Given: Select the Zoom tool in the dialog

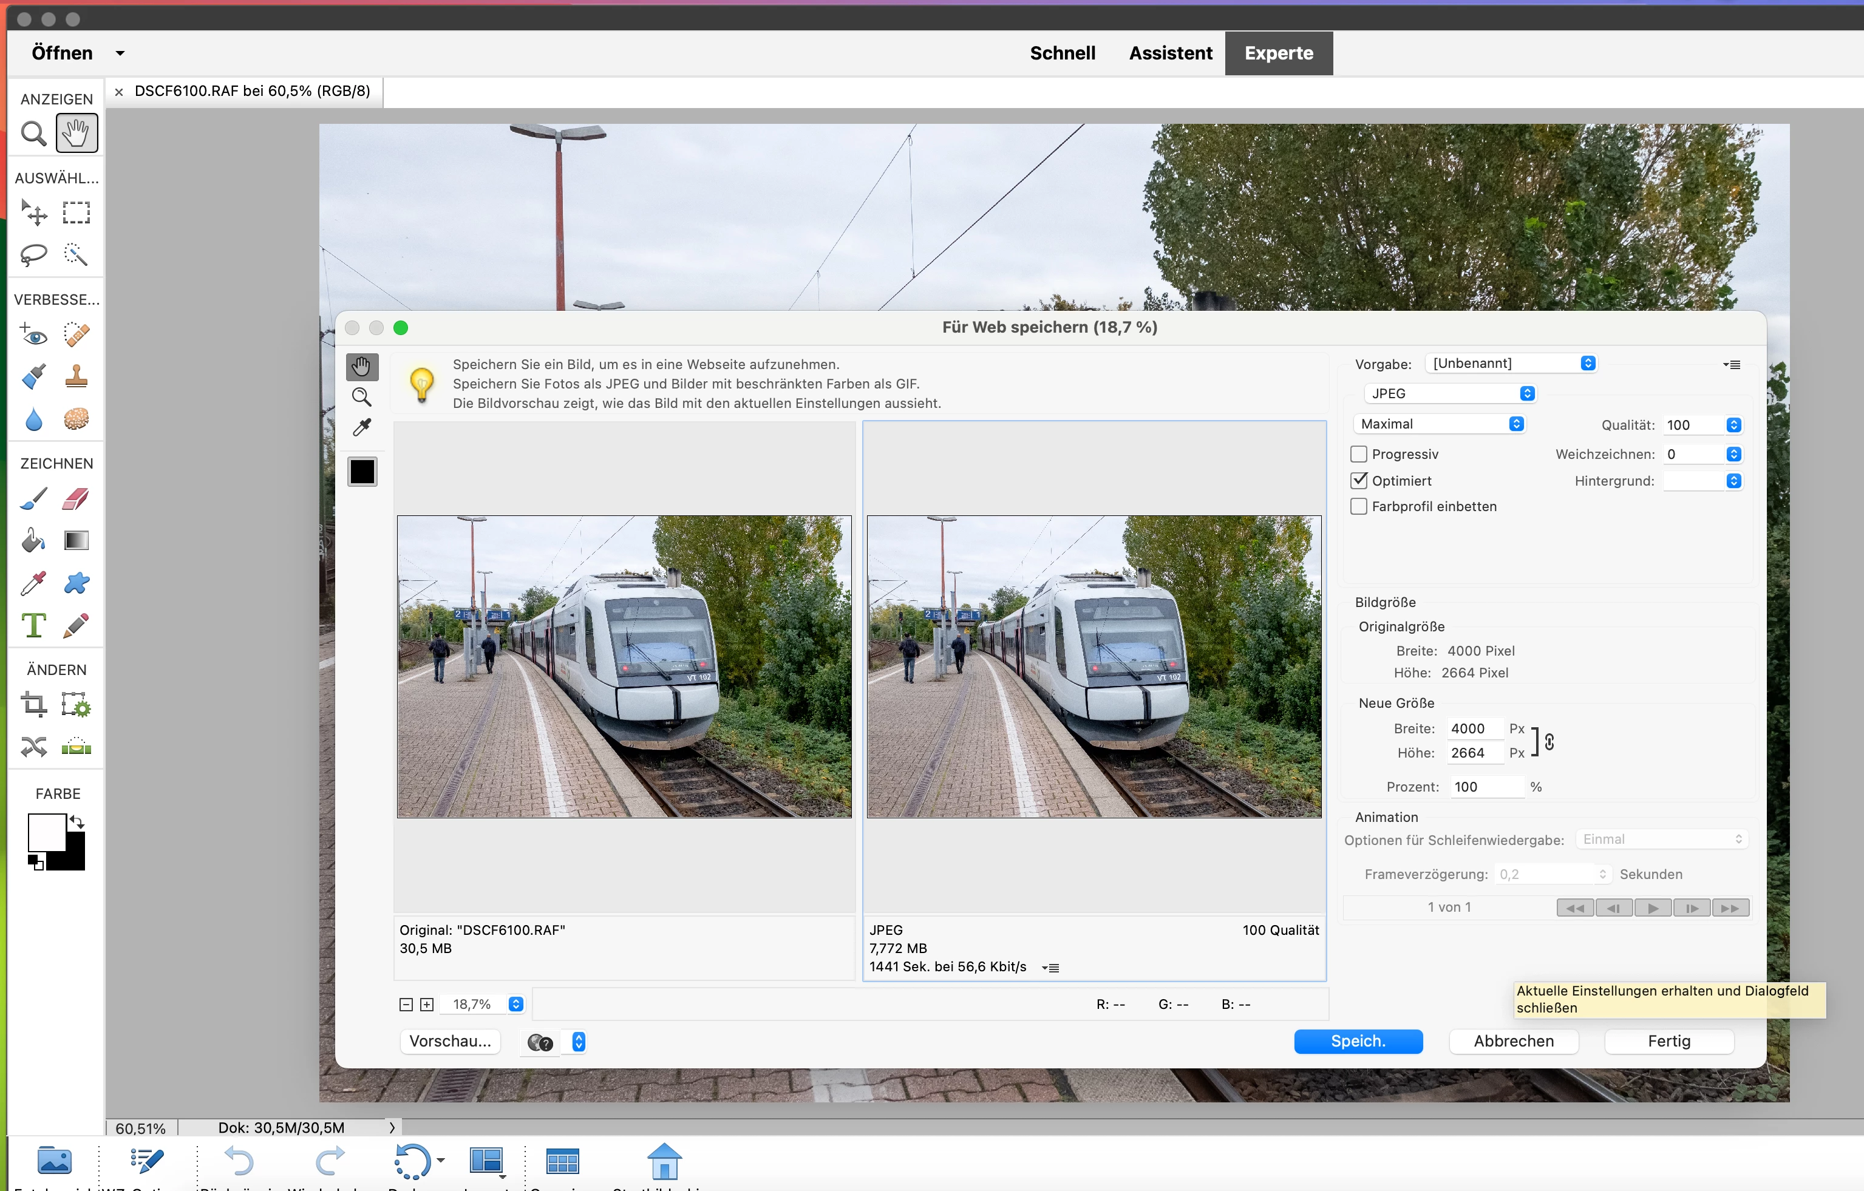Looking at the screenshot, I should coord(361,397).
